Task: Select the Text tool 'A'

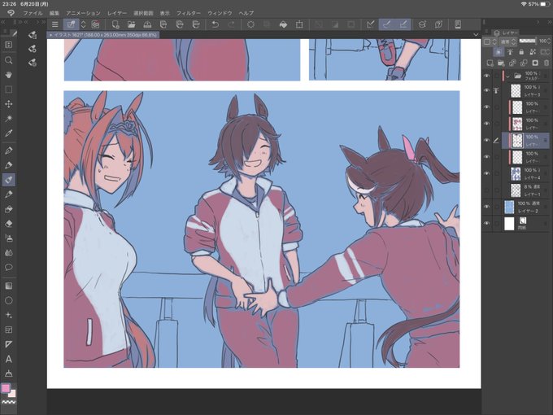Action: click(x=8, y=359)
